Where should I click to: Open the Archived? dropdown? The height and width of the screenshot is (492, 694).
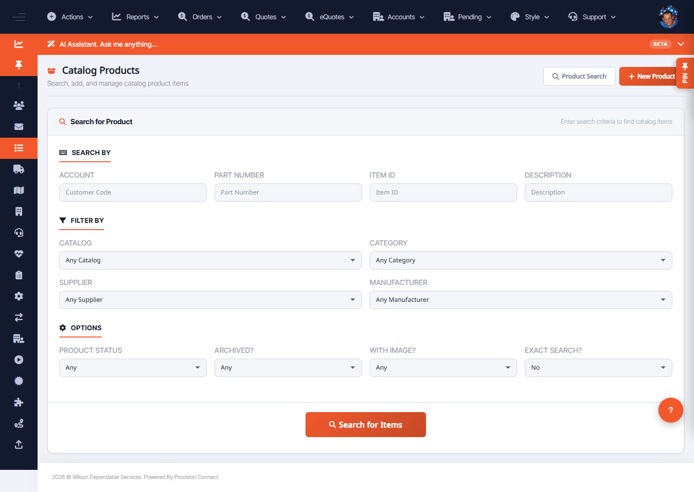(x=288, y=368)
